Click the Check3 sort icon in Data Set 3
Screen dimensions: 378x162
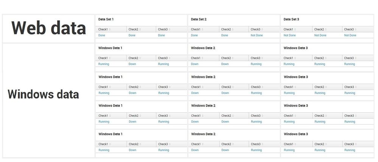[x=356, y=29]
